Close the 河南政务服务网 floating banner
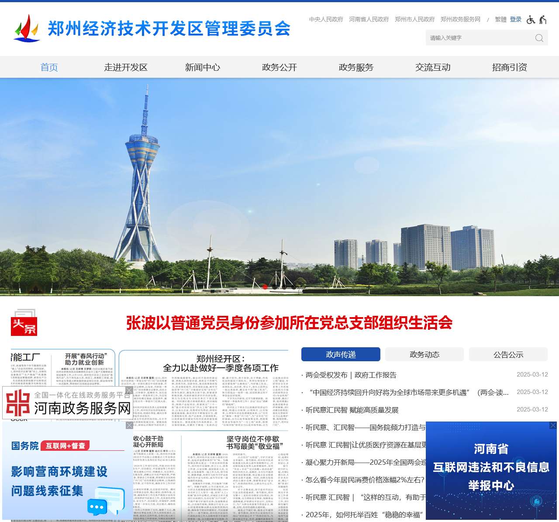The width and height of the screenshot is (559, 522). click(129, 390)
